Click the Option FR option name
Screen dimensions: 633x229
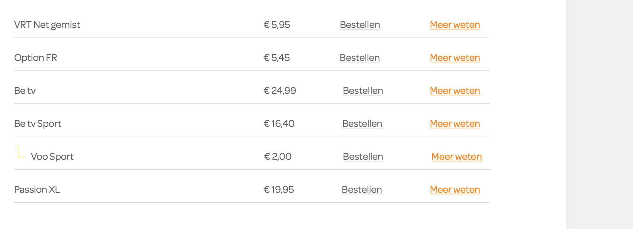click(35, 58)
